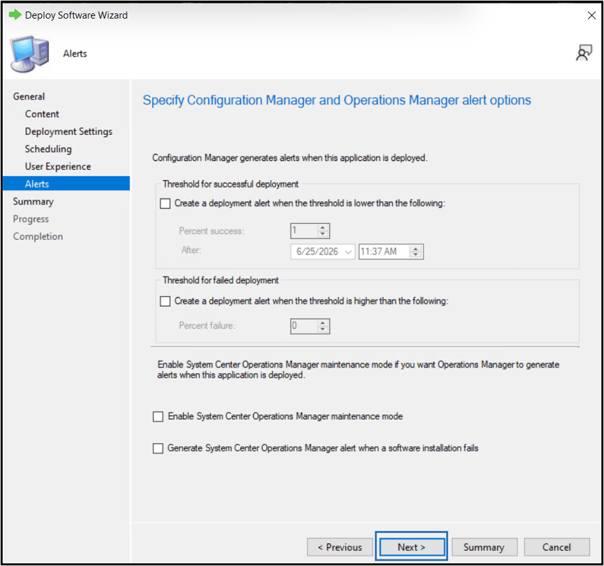The height and width of the screenshot is (566, 604).
Task: Close the Deploy Software Wizard window
Action: point(591,15)
